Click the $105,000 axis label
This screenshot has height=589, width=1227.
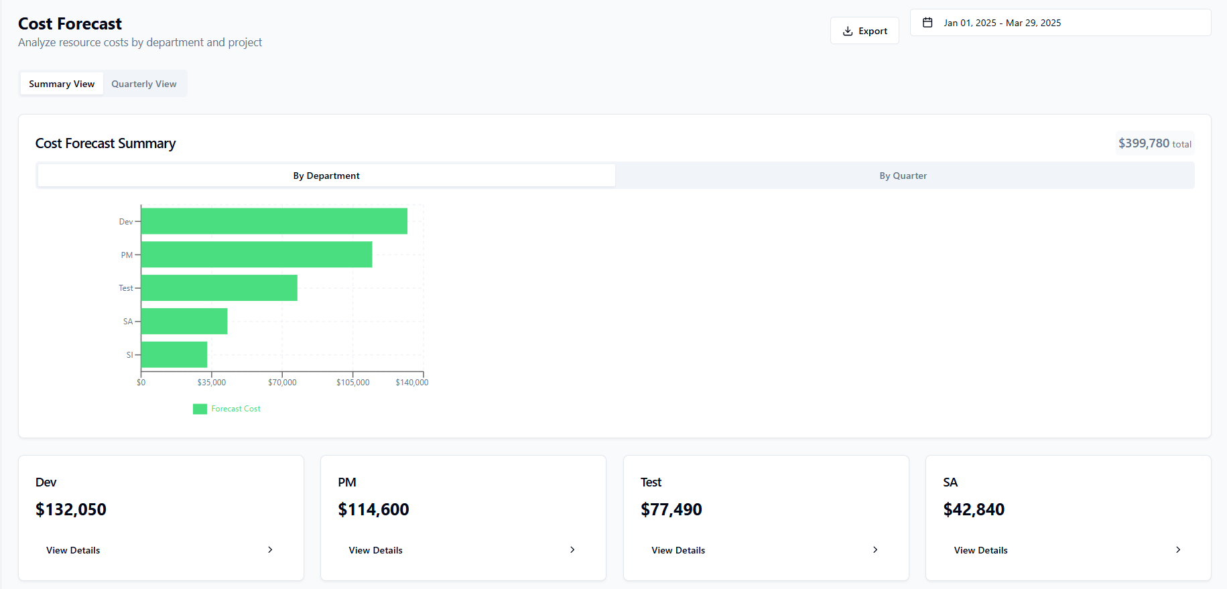click(353, 383)
